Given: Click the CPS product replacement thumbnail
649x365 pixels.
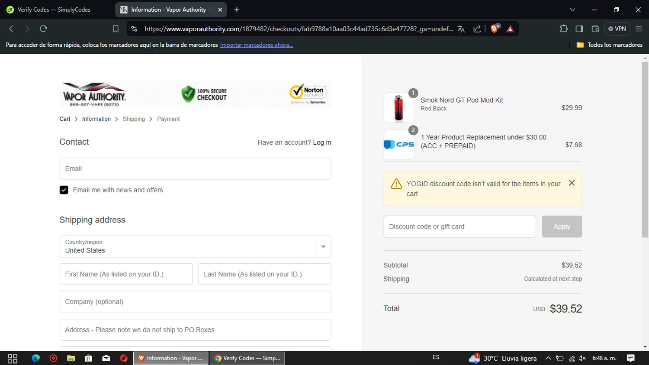Looking at the screenshot, I should (398, 145).
